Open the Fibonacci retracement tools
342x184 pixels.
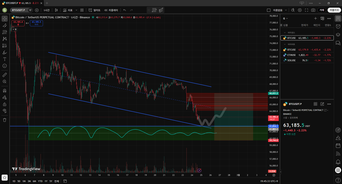pyautogui.click(x=5, y=32)
